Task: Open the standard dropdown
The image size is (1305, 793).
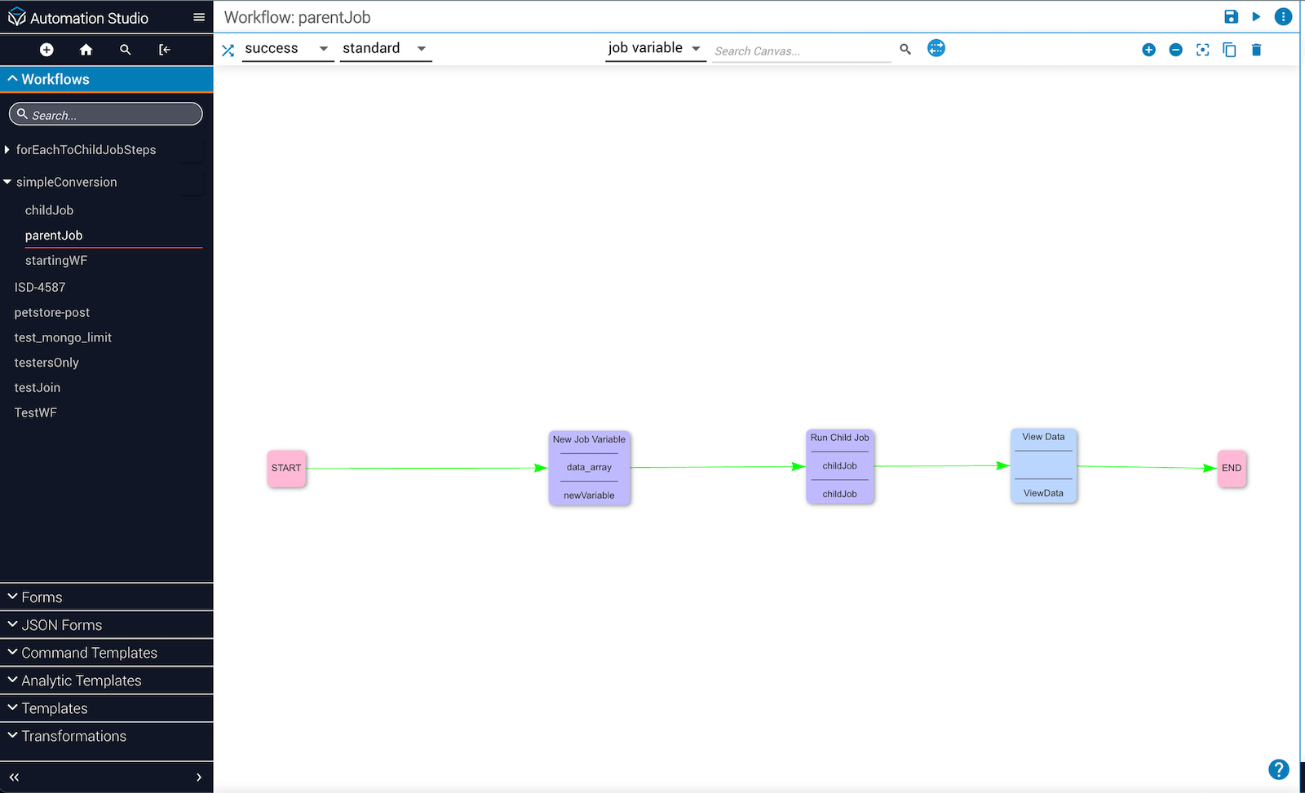Action: (x=385, y=49)
